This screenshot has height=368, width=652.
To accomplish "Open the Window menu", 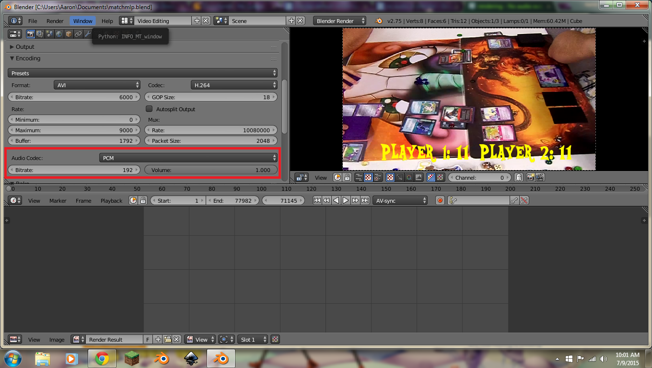I will click(x=83, y=21).
